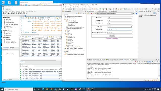Click the green Go arrow beside the URL bar

134,13
